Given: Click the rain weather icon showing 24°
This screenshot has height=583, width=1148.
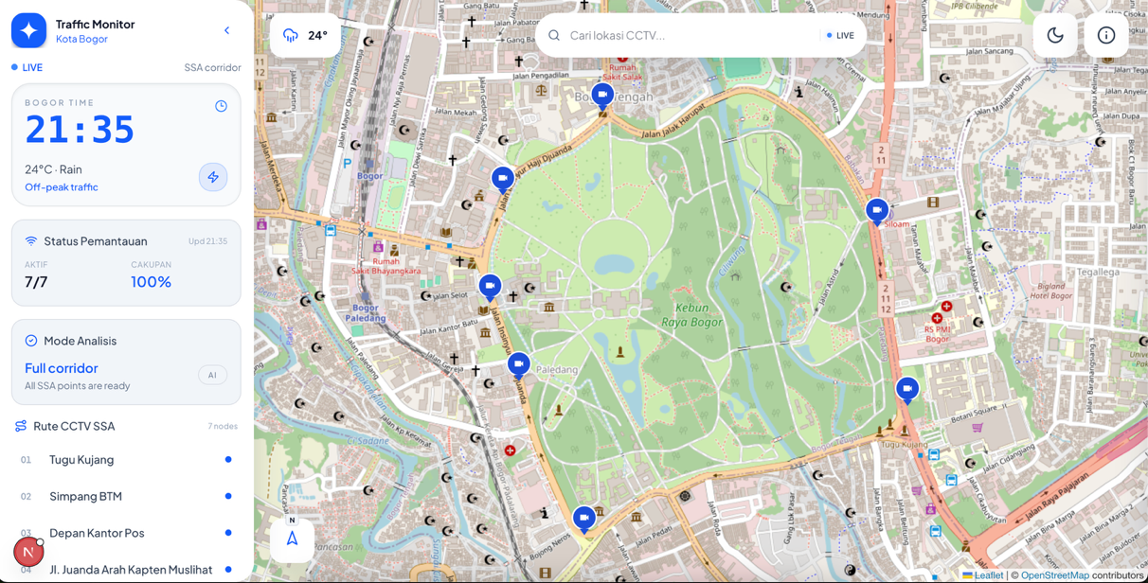Looking at the screenshot, I should 291,35.
